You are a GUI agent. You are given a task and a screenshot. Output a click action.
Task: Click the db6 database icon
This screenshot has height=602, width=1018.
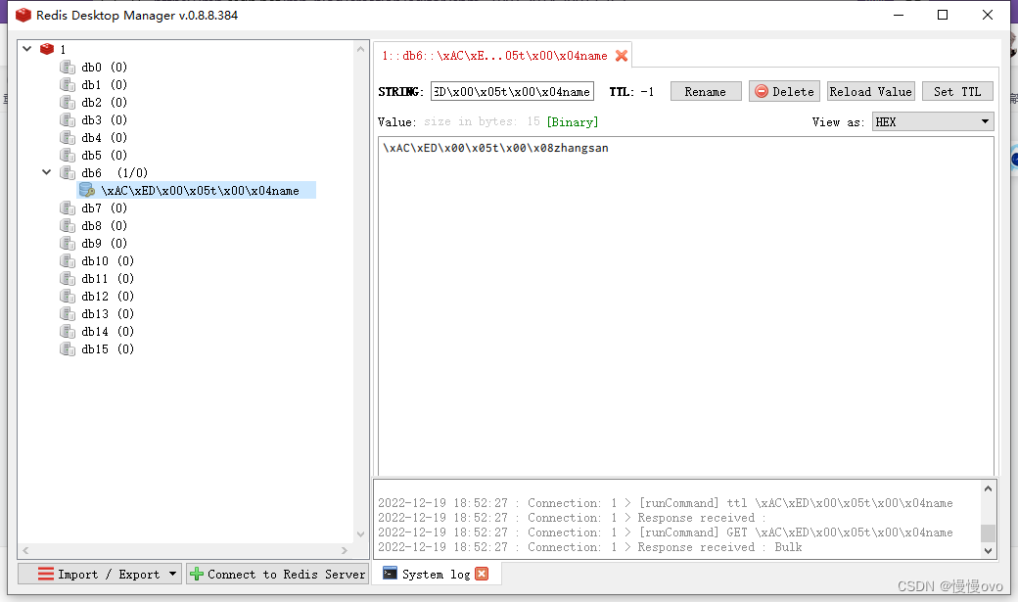point(67,172)
